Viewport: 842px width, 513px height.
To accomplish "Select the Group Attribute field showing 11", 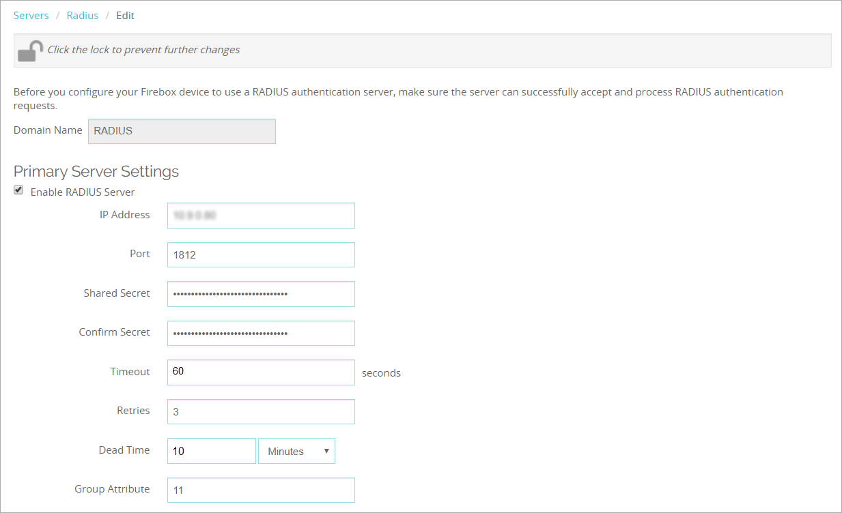I will 260,490.
